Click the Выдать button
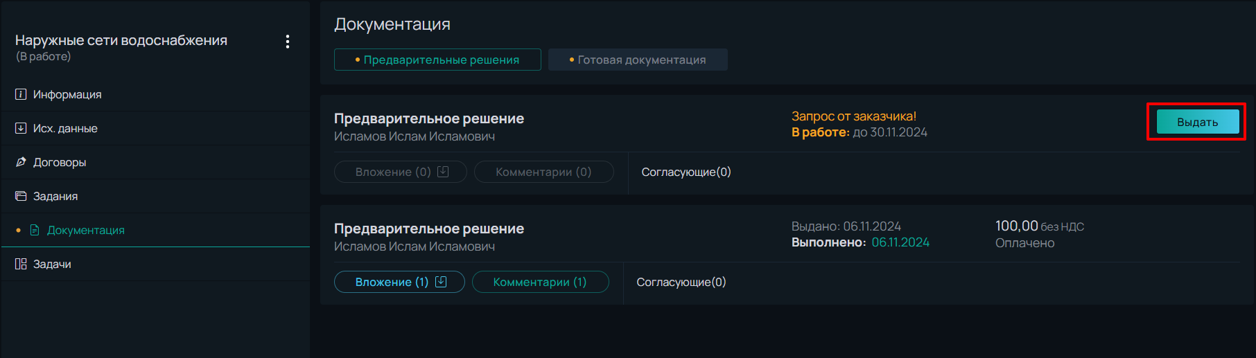 click(x=1197, y=122)
